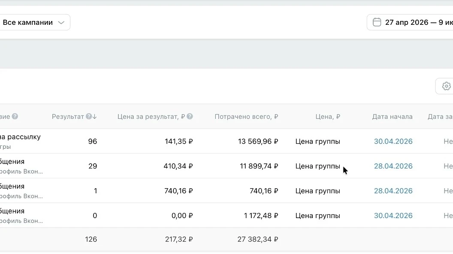453x254 pixels.
Task: Click 'Цена группы' in the 0 results row
Action: point(317,216)
